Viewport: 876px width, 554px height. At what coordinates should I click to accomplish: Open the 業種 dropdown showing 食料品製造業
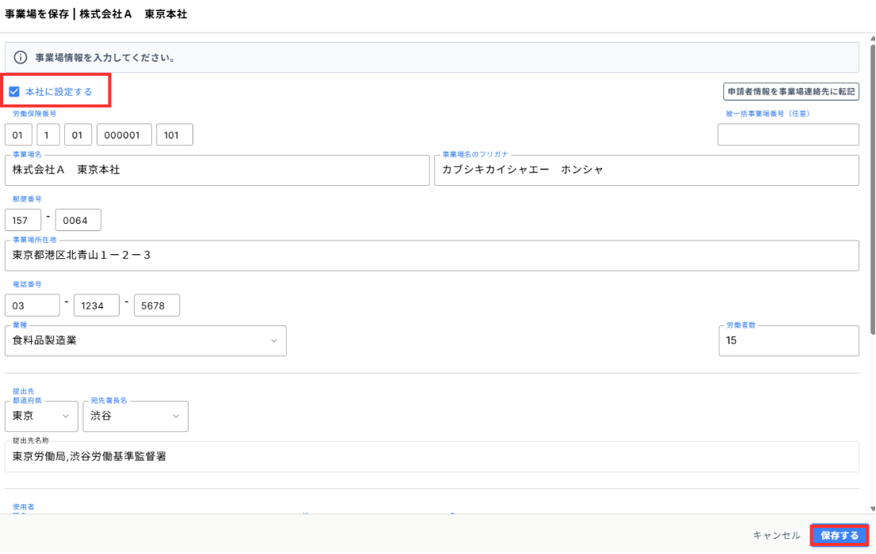(146, 340)
